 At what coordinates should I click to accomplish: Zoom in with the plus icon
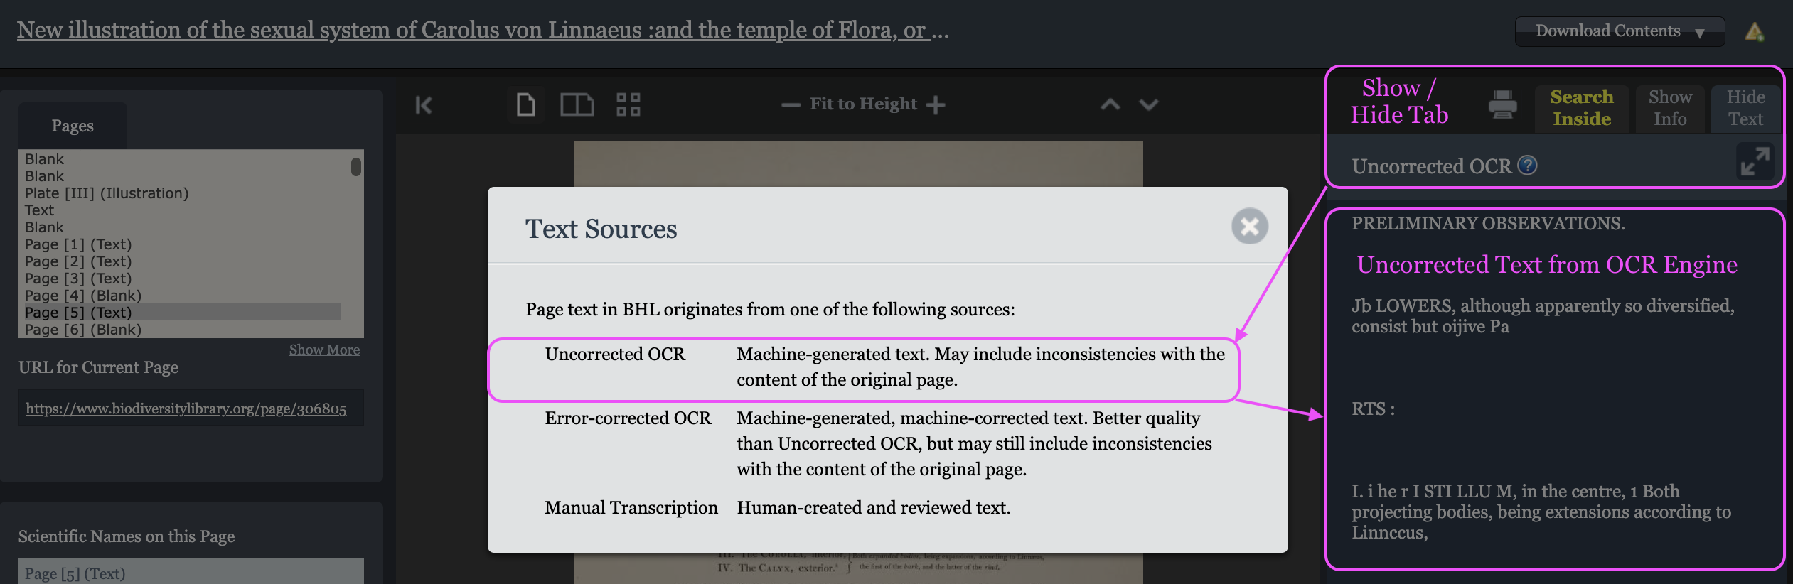[x=936, y=105]
